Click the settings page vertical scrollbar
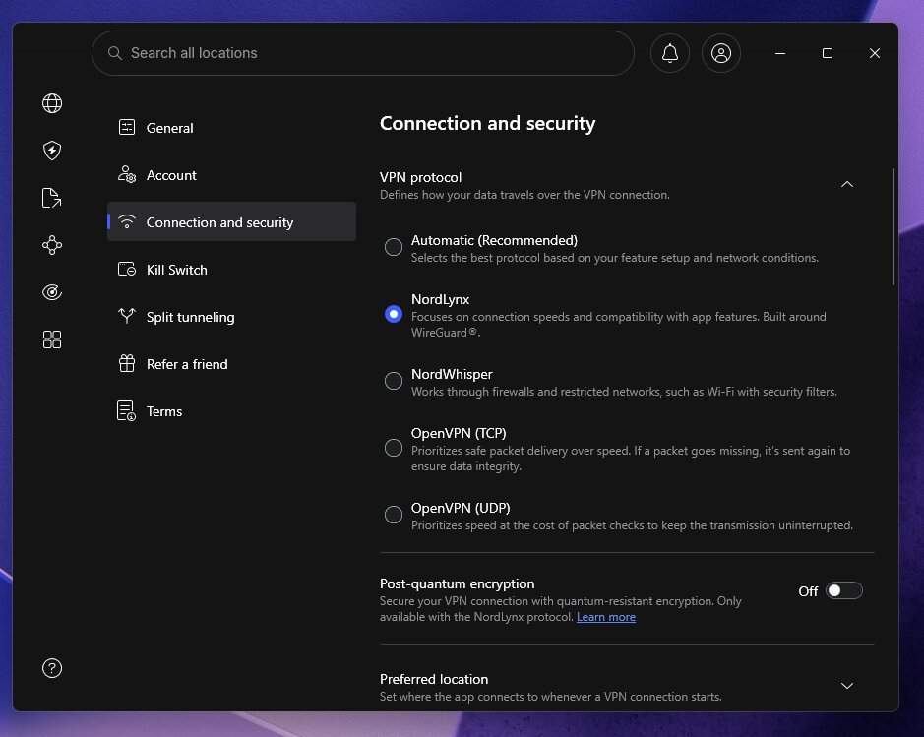 893,227
